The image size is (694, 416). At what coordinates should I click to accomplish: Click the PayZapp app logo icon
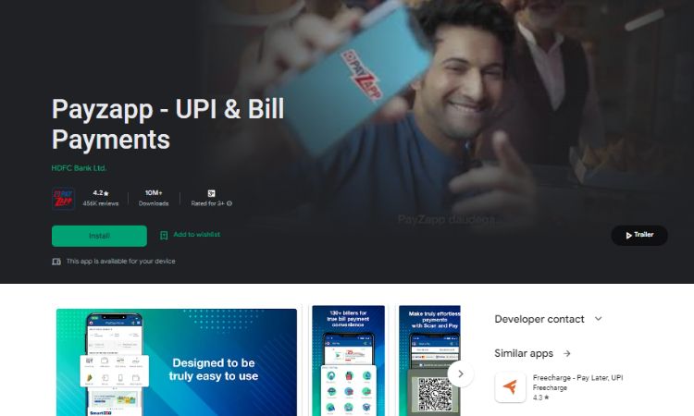point(63,199)
